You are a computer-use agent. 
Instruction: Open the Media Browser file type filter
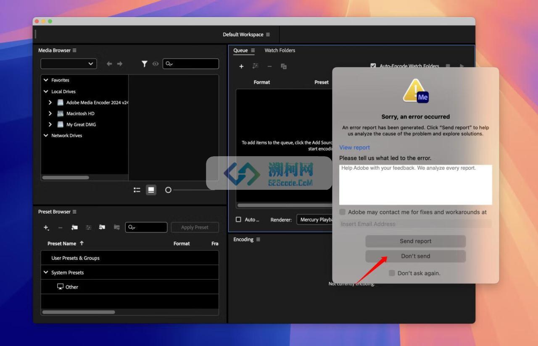tap(145, 64)
